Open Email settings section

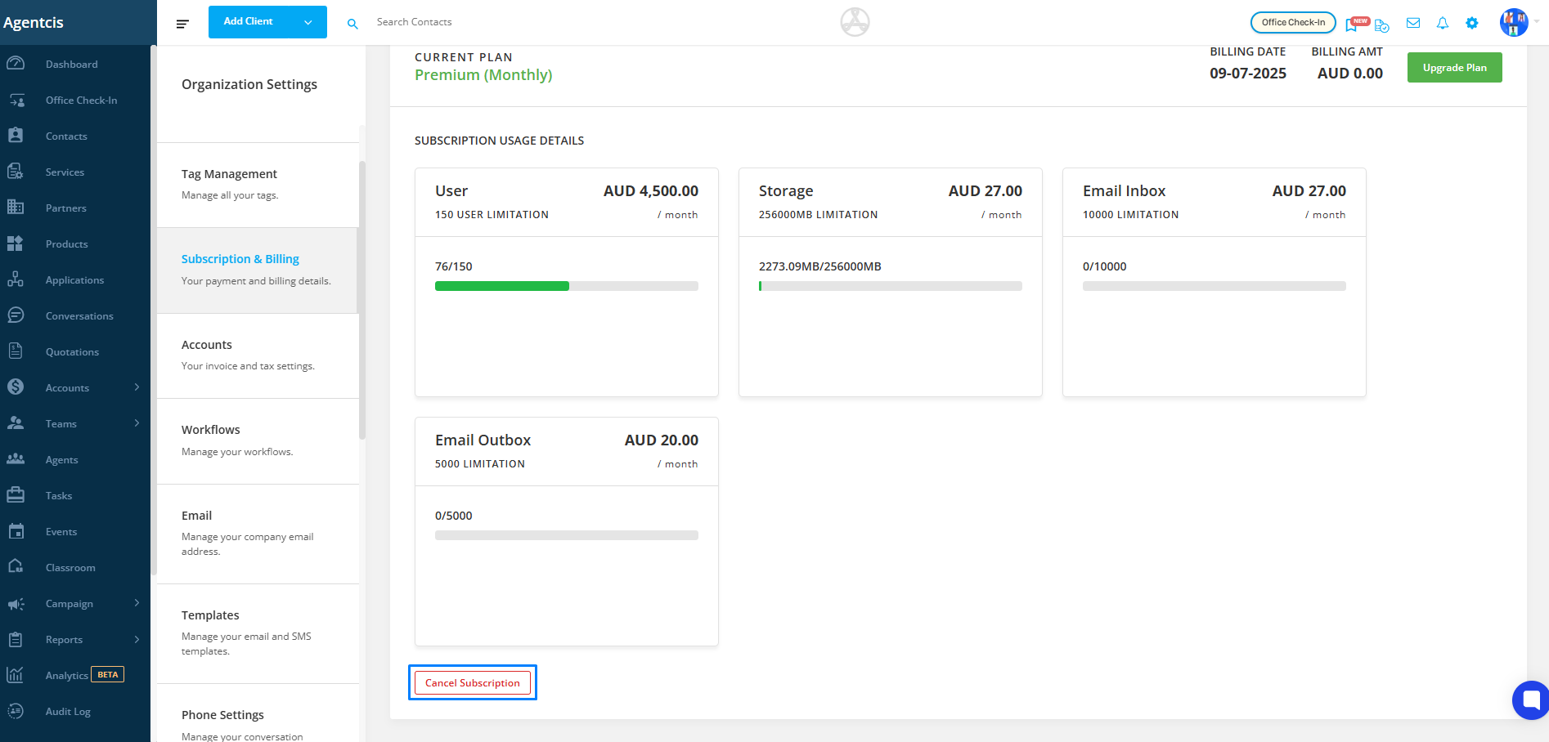point(258,534)
